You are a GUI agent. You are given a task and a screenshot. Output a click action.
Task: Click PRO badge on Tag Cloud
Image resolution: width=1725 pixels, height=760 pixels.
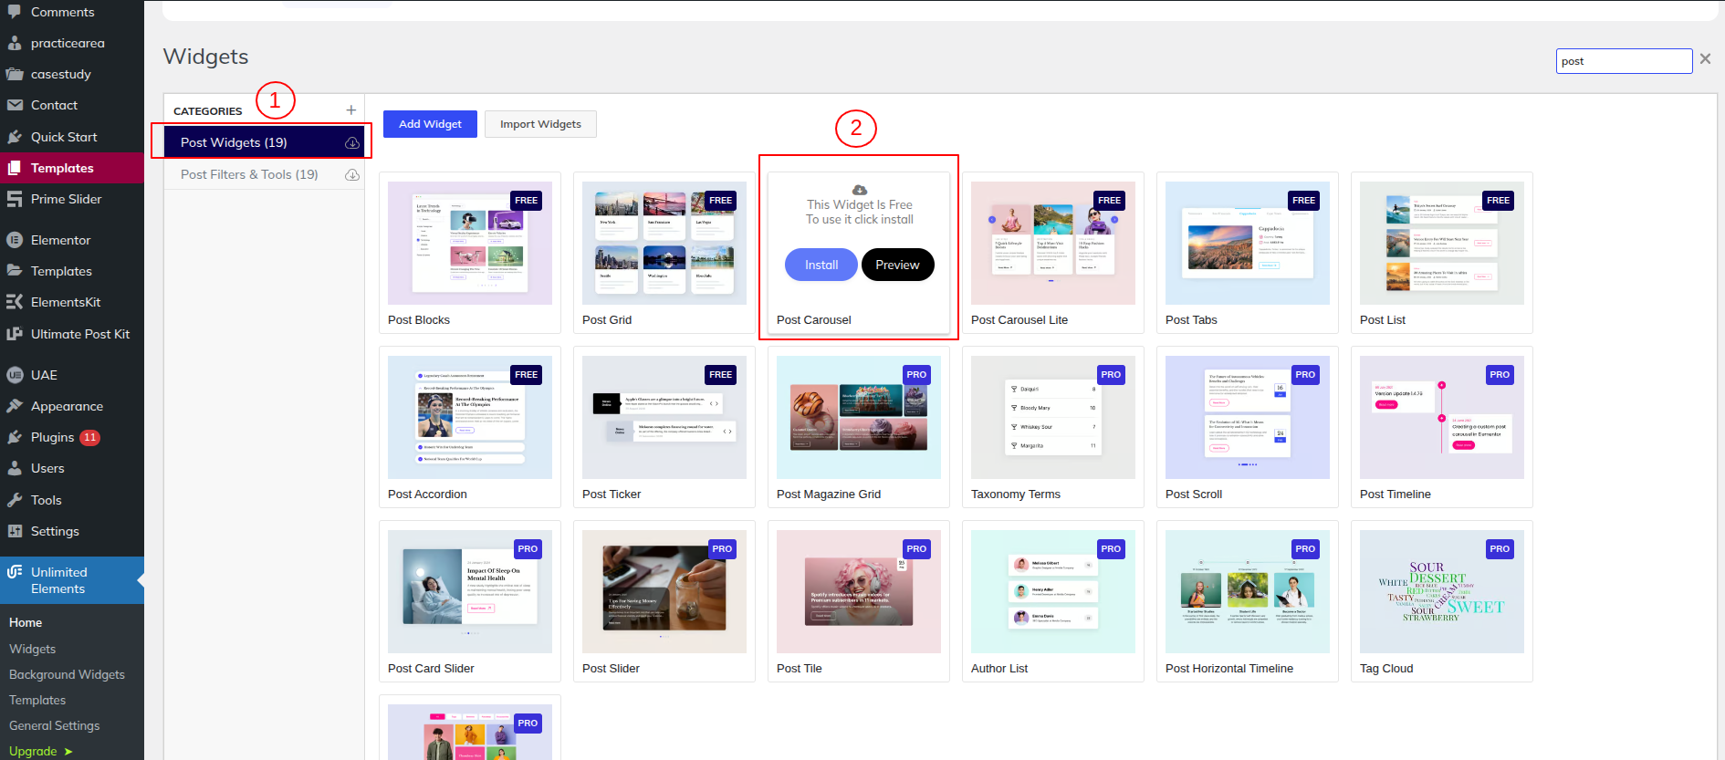coord(1500,549)
